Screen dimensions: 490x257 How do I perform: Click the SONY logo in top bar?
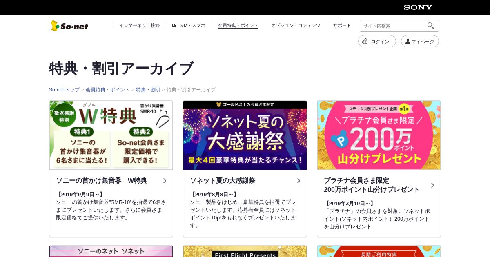(x=418, y=7)
